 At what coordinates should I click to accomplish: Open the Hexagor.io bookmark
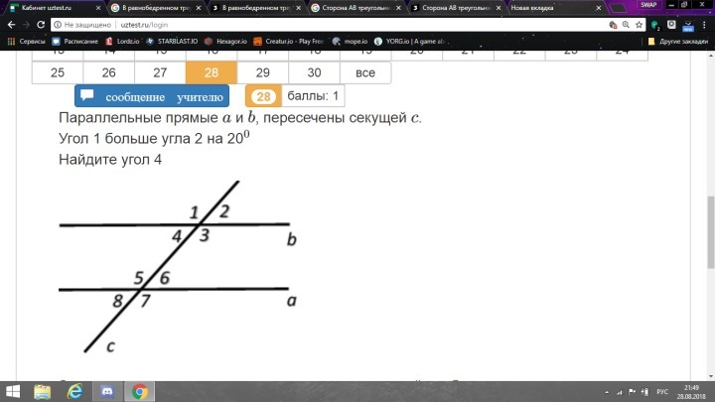click(x=225, y=41)
